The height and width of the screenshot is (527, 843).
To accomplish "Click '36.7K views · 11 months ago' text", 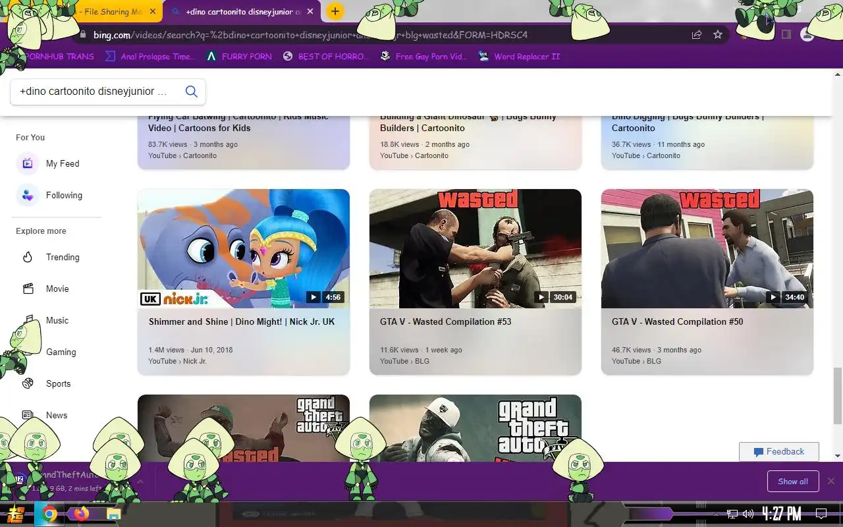I will (x=658, y=144).
